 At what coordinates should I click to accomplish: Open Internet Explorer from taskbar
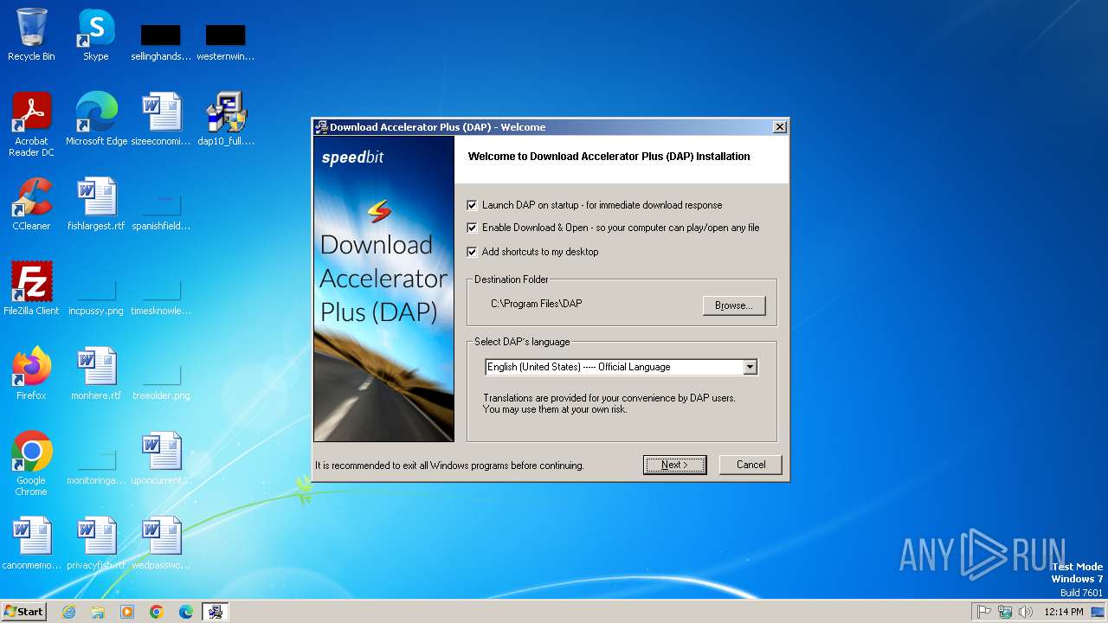pyautogui.click(x=68, y=612)
